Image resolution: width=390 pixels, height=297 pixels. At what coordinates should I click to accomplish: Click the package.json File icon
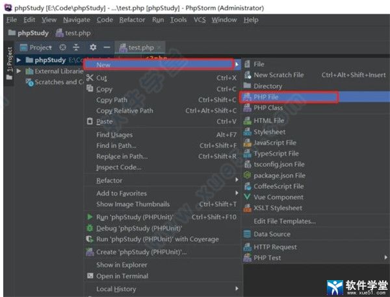click(x=247, y=176)
